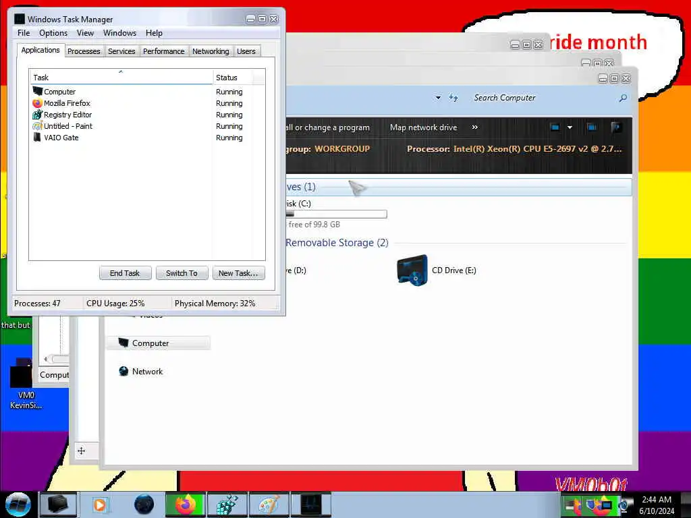Switch to Paint from the taskbar

(x=269, y=505)
